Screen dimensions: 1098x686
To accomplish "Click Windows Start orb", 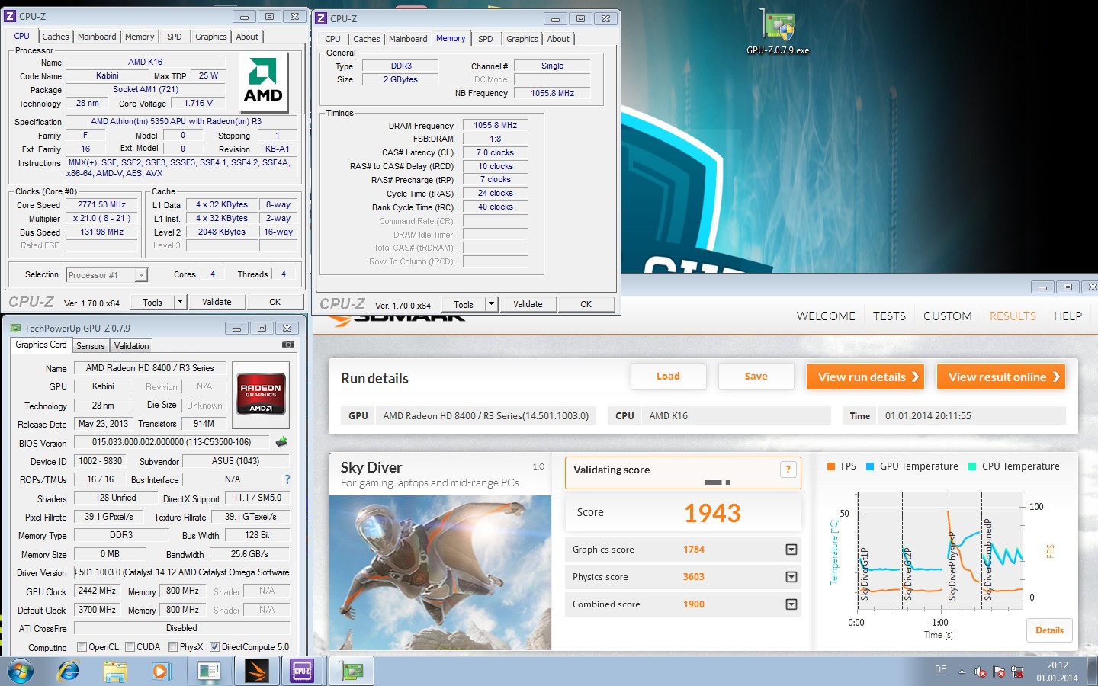I will point(21,672).
